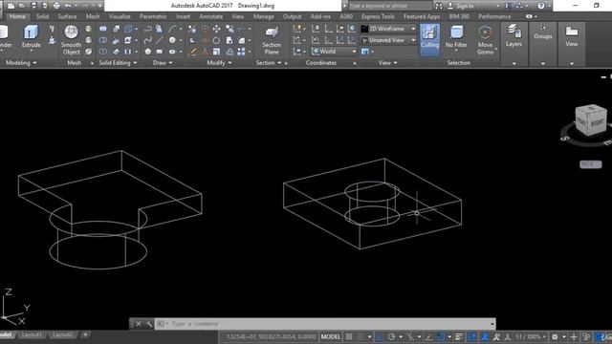
Task: Toggle snap mode in status bar
Action: click(361, 336)
